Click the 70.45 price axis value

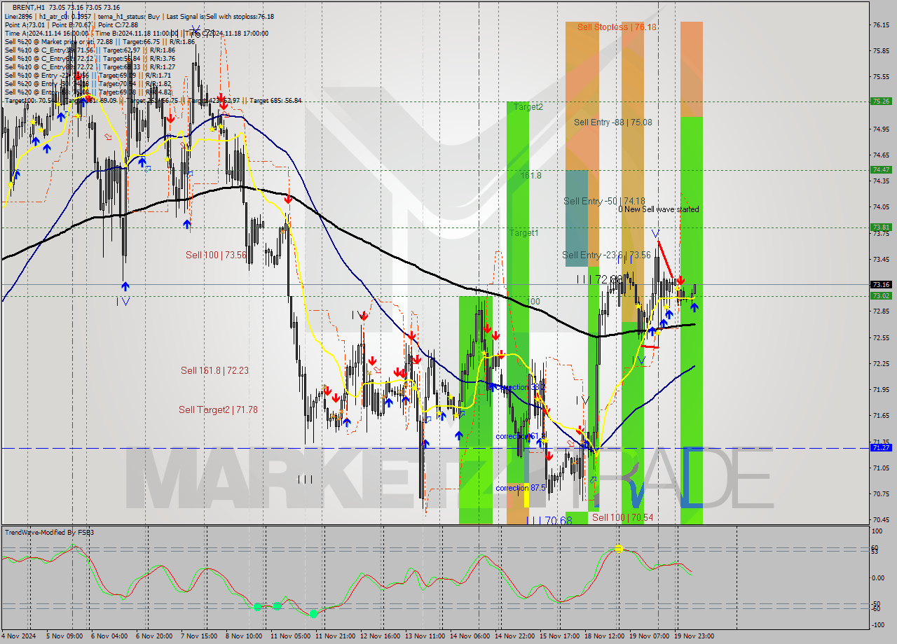[x=881, y=519]
